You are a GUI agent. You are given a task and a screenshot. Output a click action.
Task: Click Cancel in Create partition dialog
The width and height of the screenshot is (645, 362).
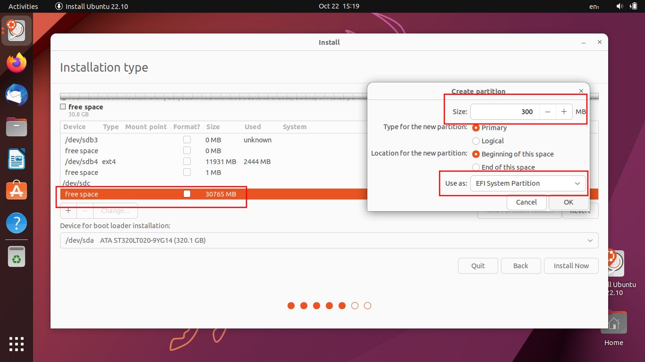coord(526,202)
